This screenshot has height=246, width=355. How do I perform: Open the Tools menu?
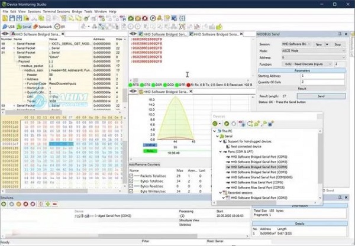88,11
